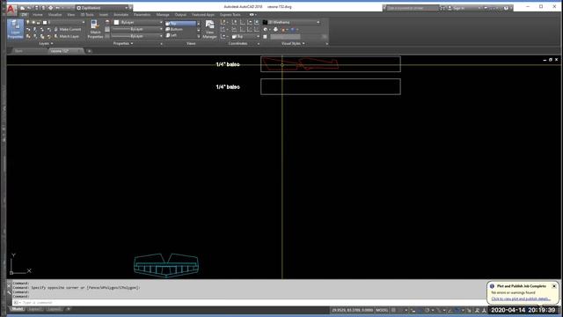The image size is (563, 317).
Task: Open the lineweight ByLayer dropdown
Action: click(137, 29)
